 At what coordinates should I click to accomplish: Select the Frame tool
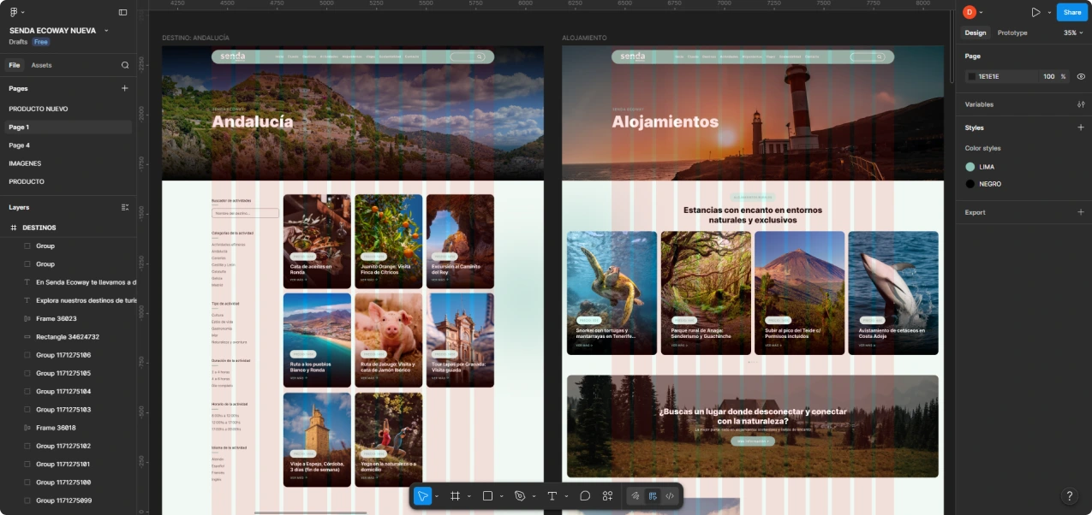[x=456, y=495]
